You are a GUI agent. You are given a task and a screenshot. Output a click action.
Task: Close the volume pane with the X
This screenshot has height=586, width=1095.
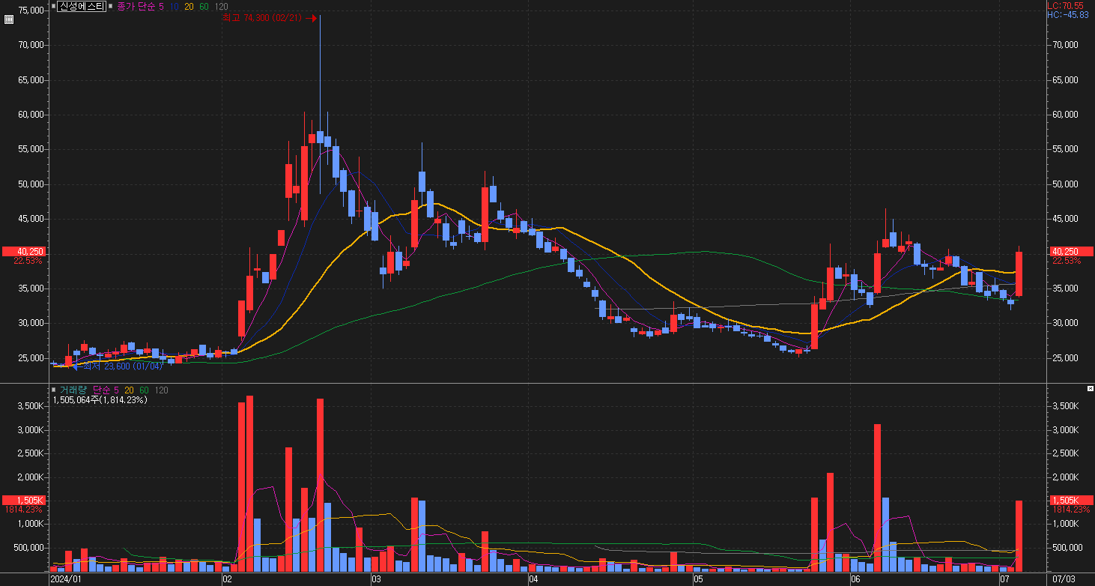click(1091, 389)
